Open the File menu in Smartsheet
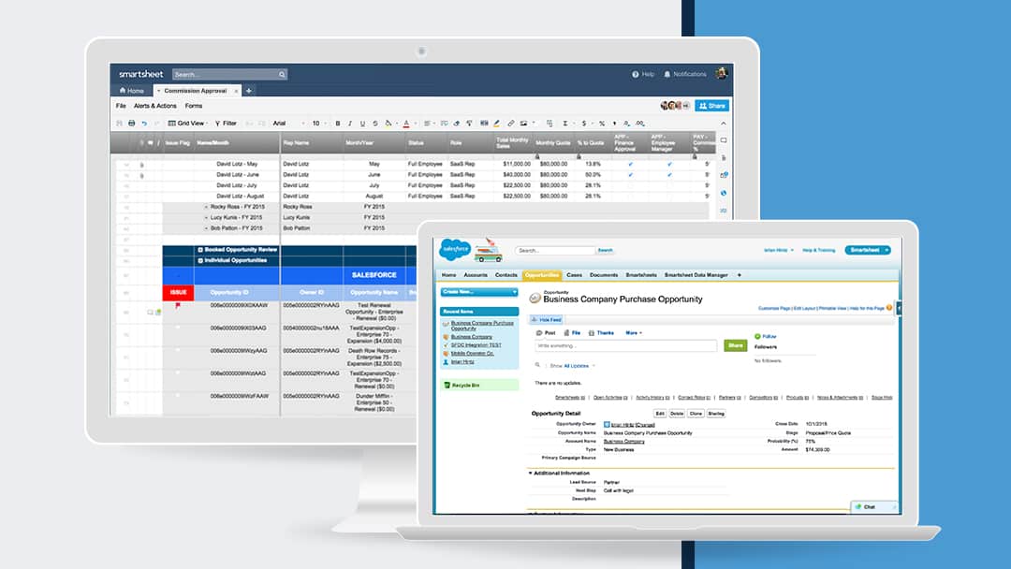Image resolution: width=1011 pixels, height=569 pixels. [x=121, y=106]
